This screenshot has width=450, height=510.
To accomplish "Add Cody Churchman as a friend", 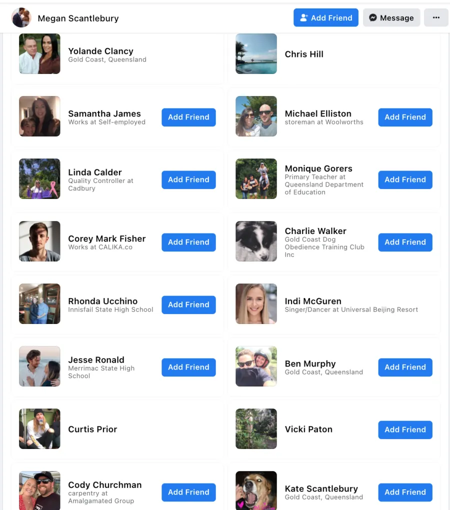I will (x=188, y=492).
